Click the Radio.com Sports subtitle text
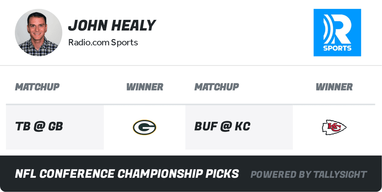This screenshot has height=192, width=382. 103,42
